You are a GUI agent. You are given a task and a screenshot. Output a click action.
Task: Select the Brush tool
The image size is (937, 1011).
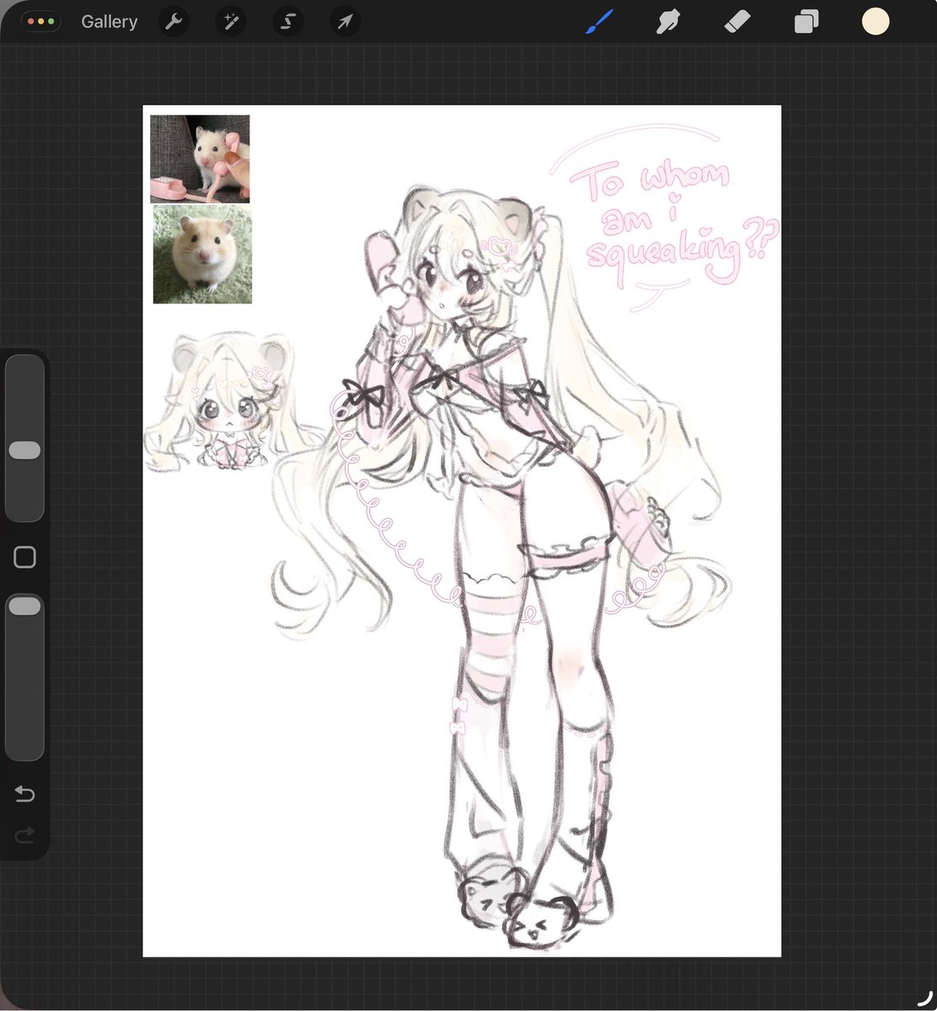(598, 21)
